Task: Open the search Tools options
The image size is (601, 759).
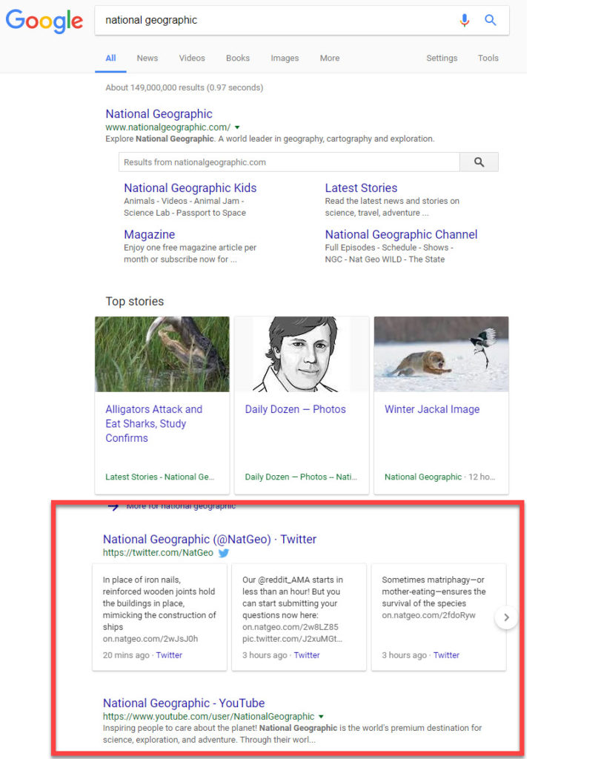Action: pos(488,58)
